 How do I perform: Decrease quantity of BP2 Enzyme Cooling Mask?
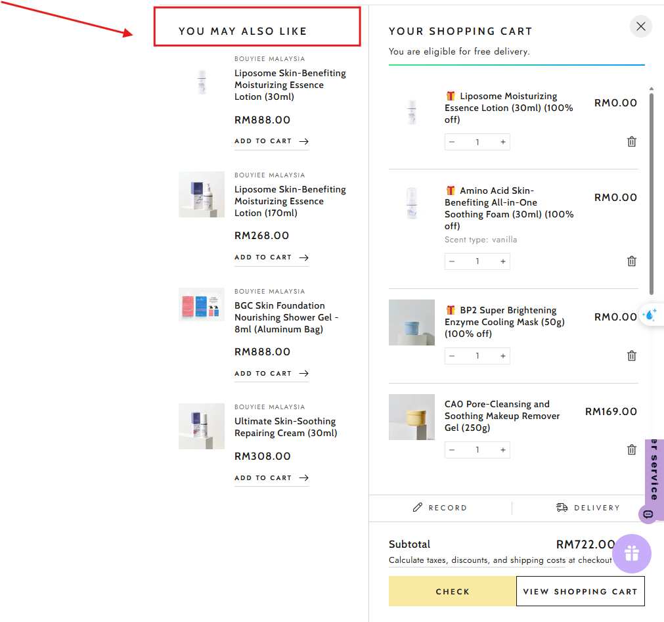click(452, 356)
